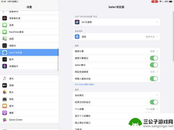Tap the Podcasts app icon

coord(5,113)
